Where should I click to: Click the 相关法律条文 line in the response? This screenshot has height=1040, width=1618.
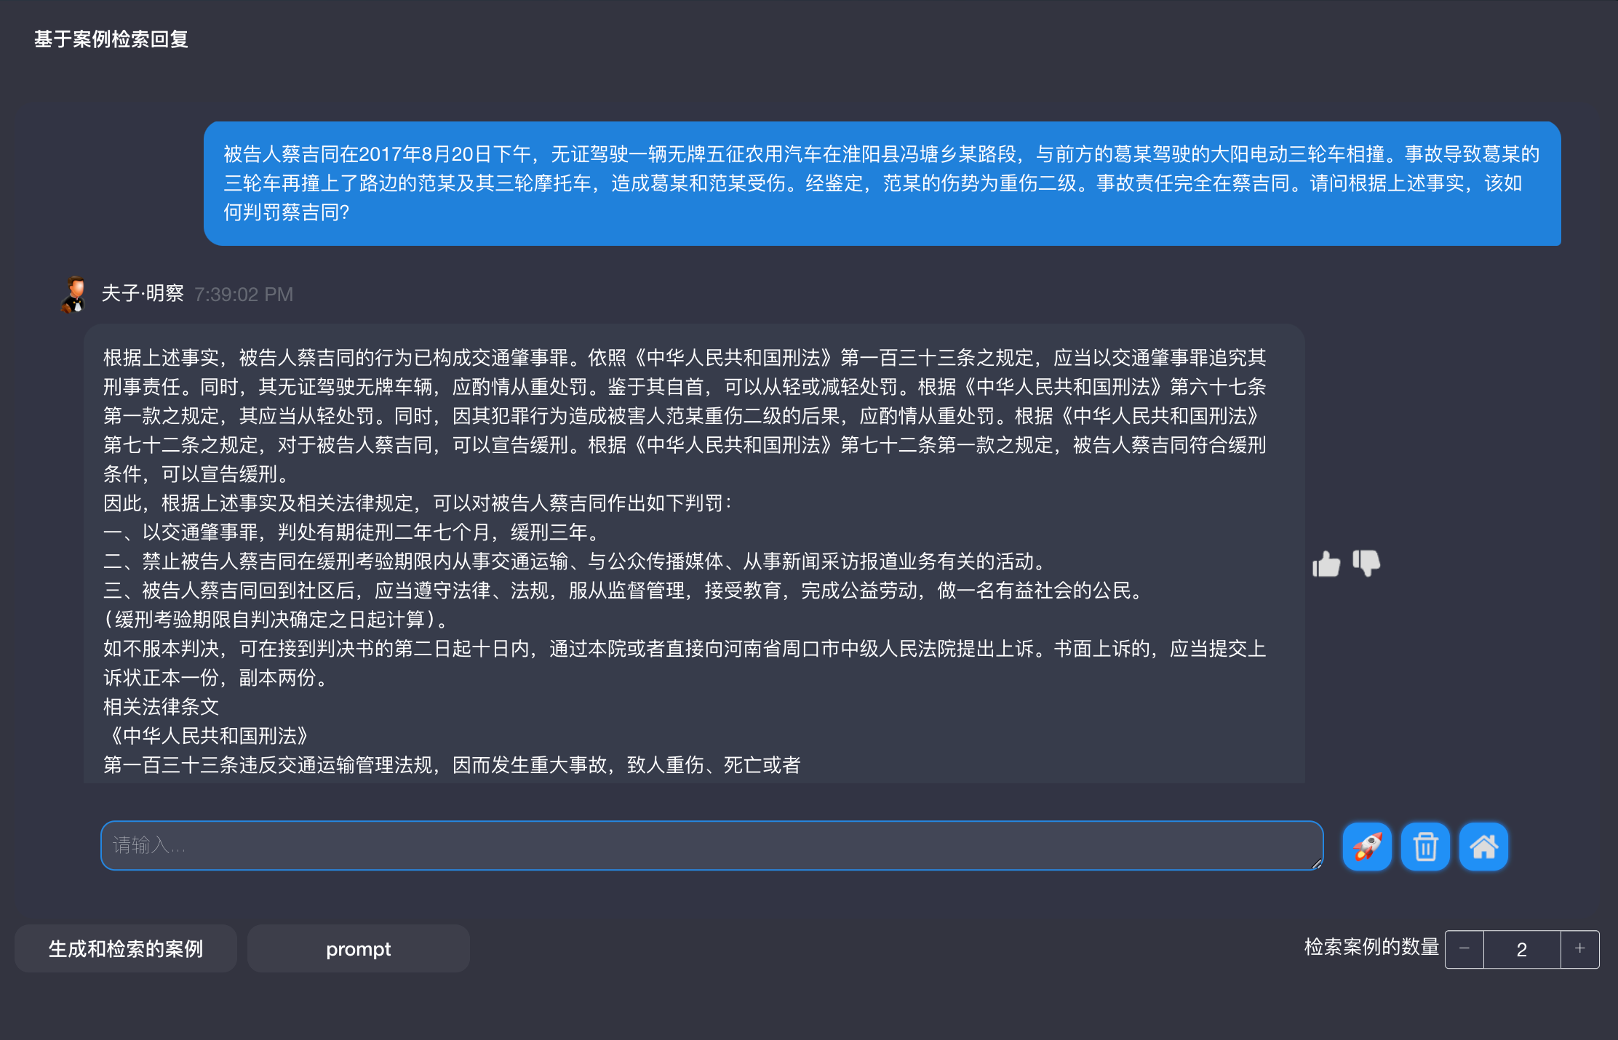point(162,707)
